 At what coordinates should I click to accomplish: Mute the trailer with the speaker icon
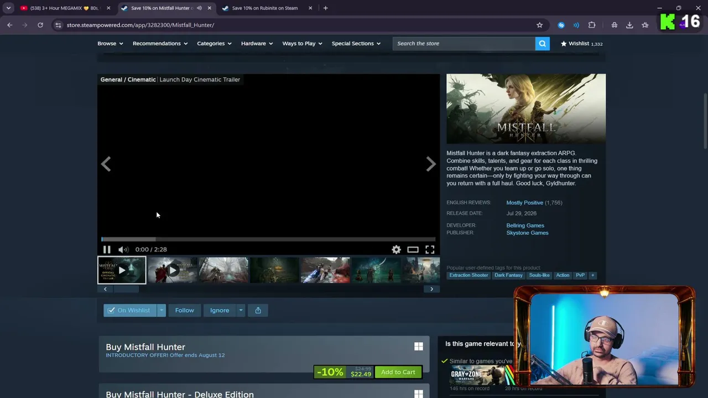coord(123,250)
